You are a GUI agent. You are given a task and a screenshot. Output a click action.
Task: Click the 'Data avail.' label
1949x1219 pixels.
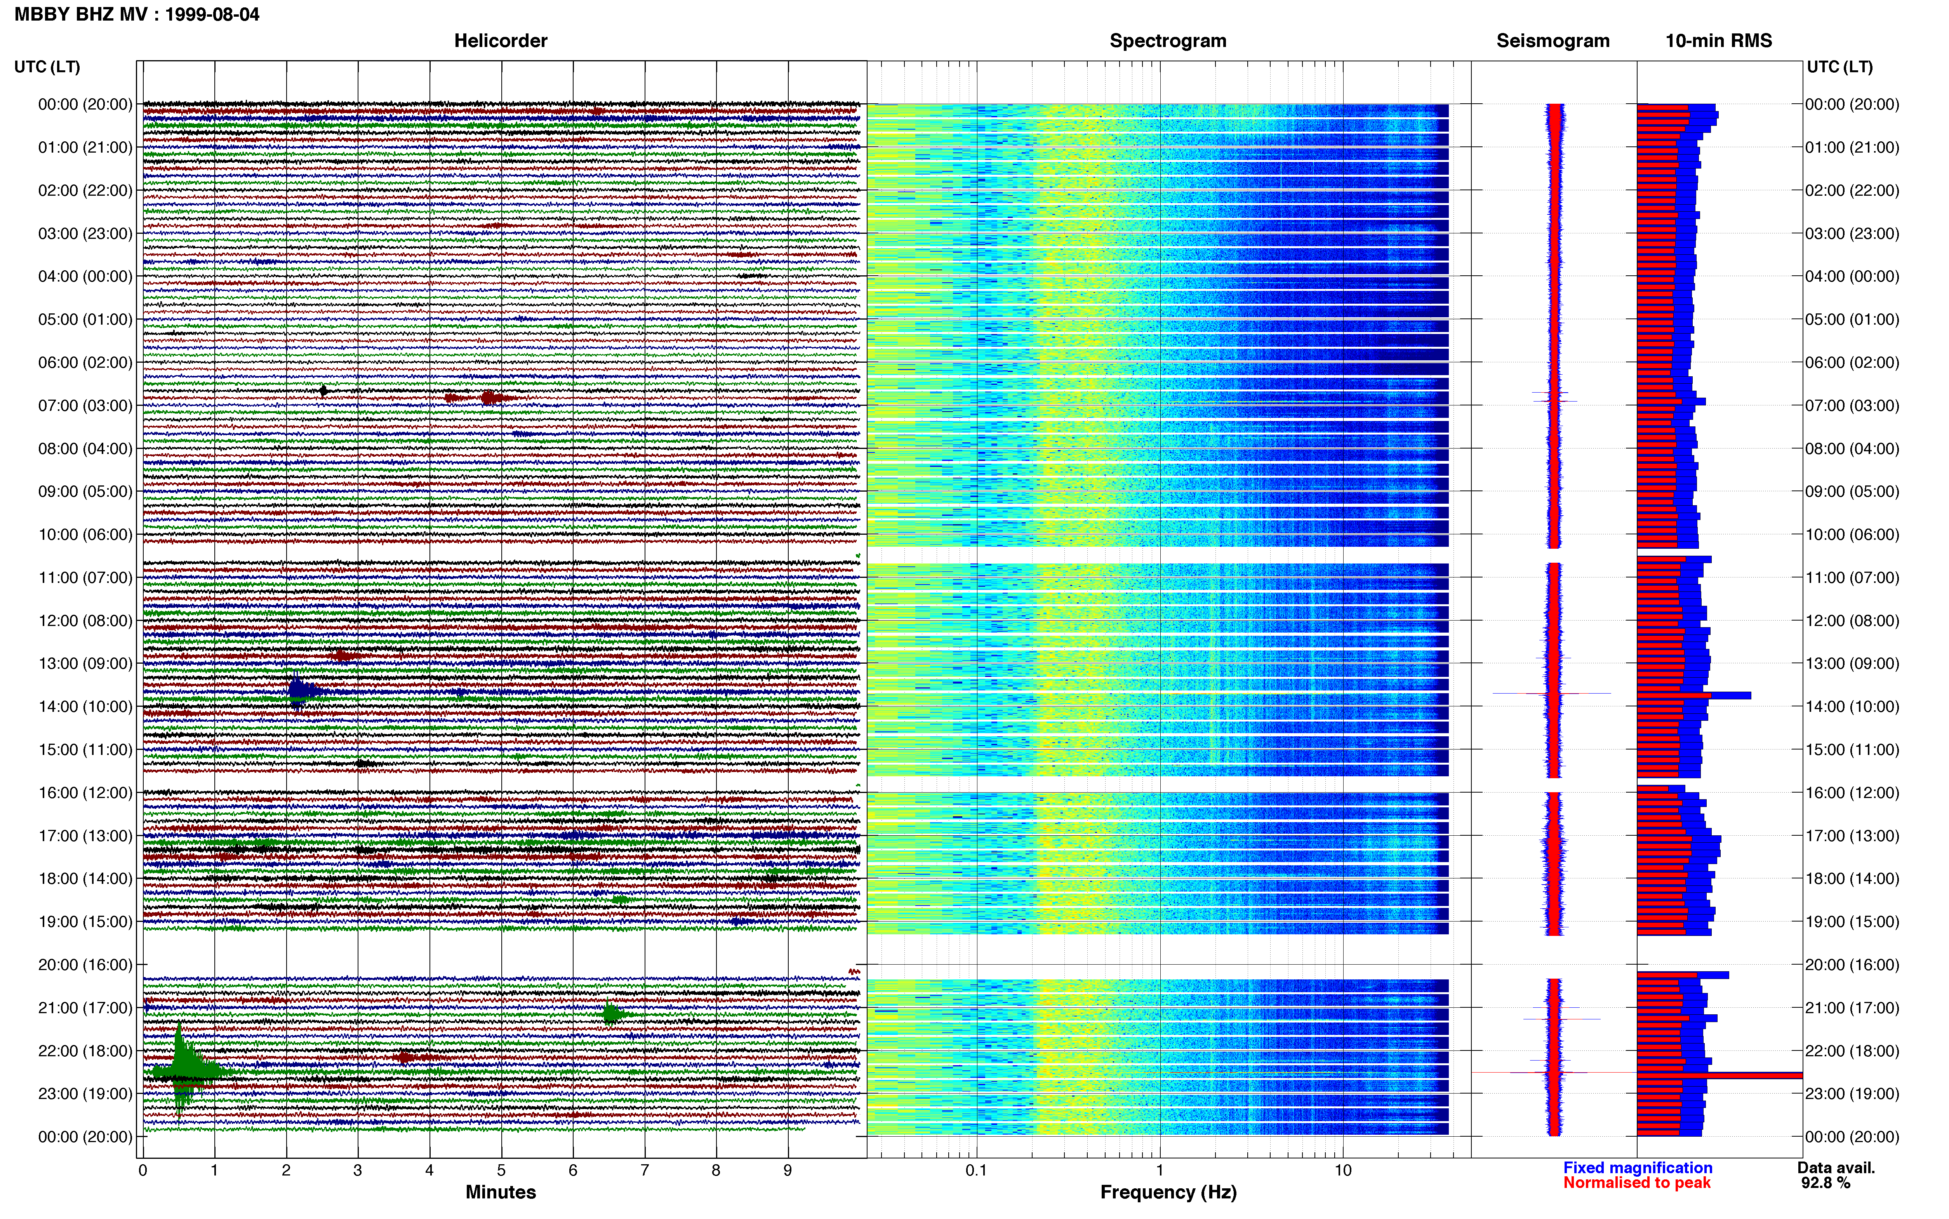click(x=1836, y=1167)
